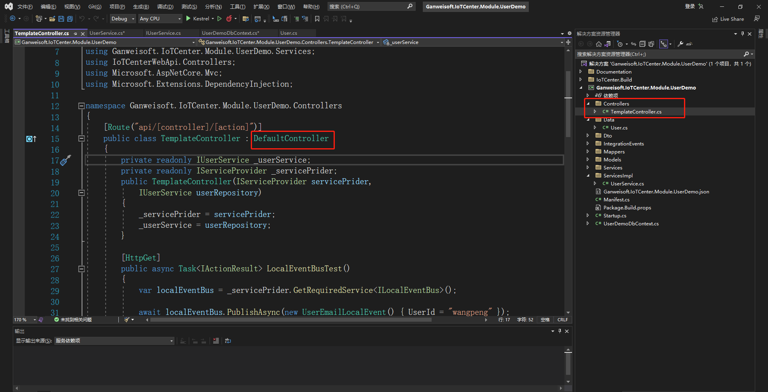Collapse all items in Solution Explorer
This screenshot has width=768, height=392.
coord(642,44)
